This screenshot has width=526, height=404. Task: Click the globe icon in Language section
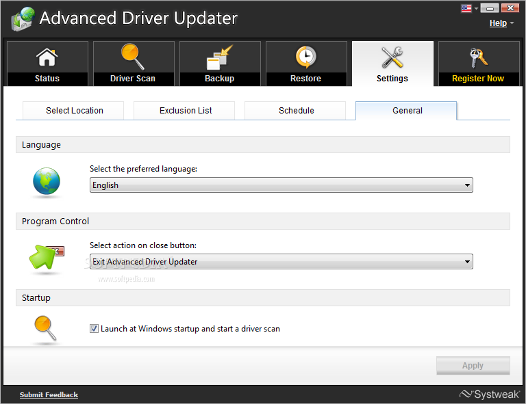click(47, 181)
